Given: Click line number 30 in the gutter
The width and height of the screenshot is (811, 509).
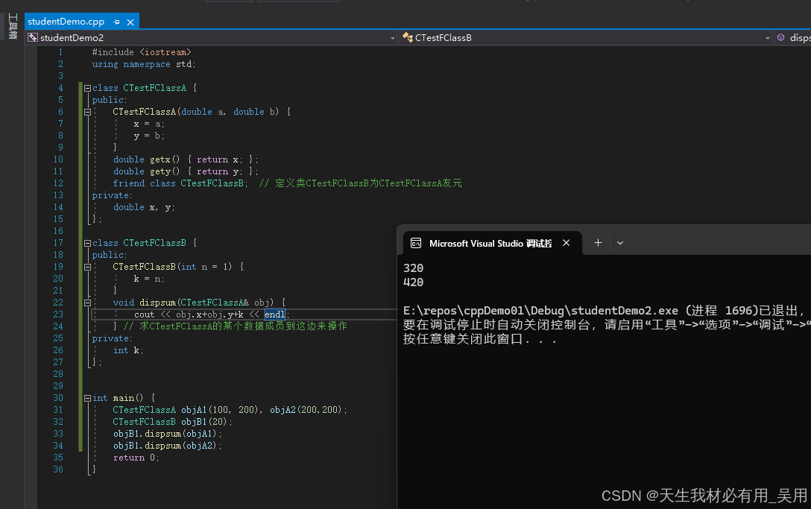Looking at the screenshot, I should click(x=58, y=398).
